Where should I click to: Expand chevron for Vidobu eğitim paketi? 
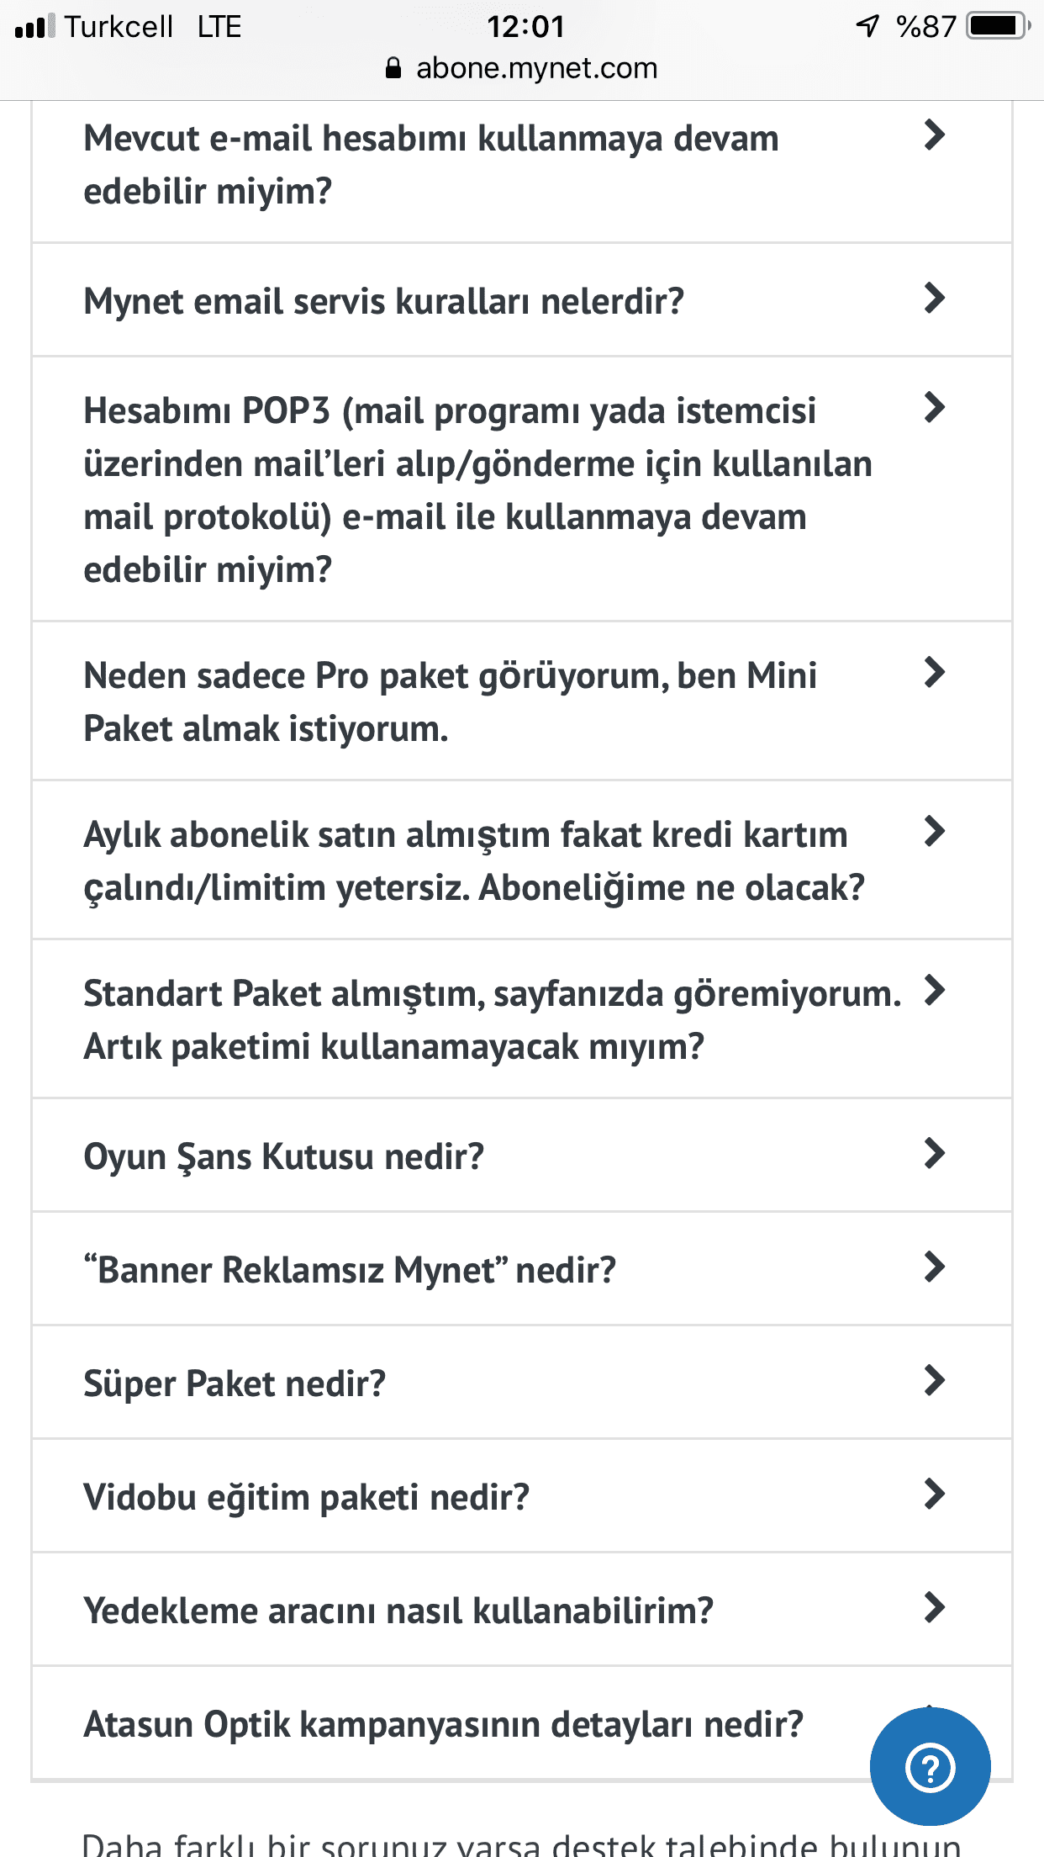click(934, 1494)
